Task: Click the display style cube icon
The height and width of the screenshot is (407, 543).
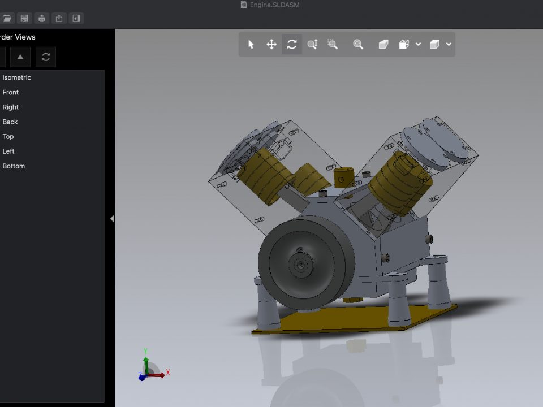Action: coord(434,44)
